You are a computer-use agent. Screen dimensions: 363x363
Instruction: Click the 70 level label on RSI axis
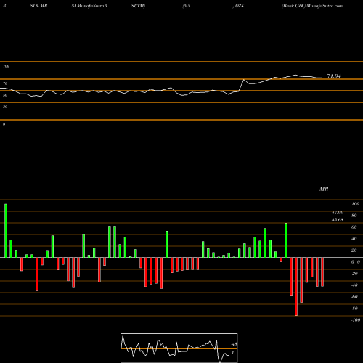[x=5, y=83]
